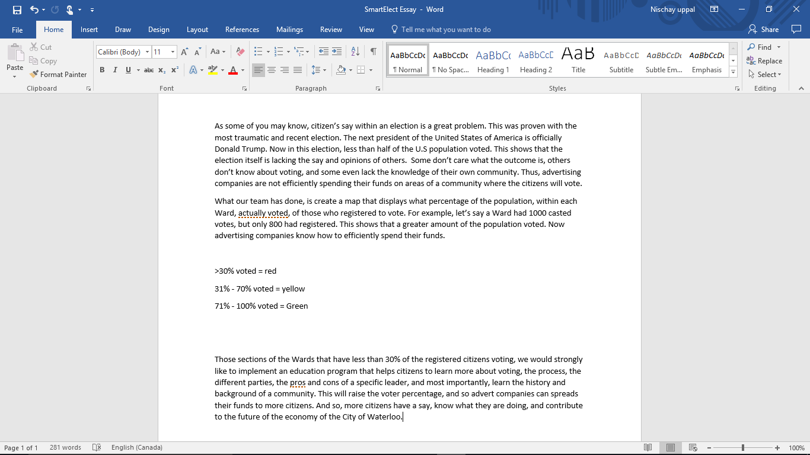Clear all formatting from selection

point(240,52)
